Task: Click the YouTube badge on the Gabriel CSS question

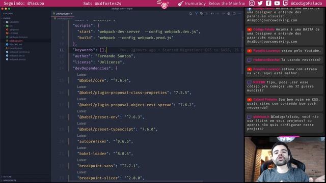Action: pyautogui.click(x=249, y=100)
